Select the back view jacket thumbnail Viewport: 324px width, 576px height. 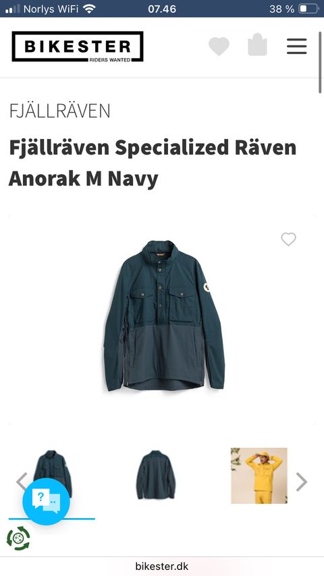pos(156,475)
